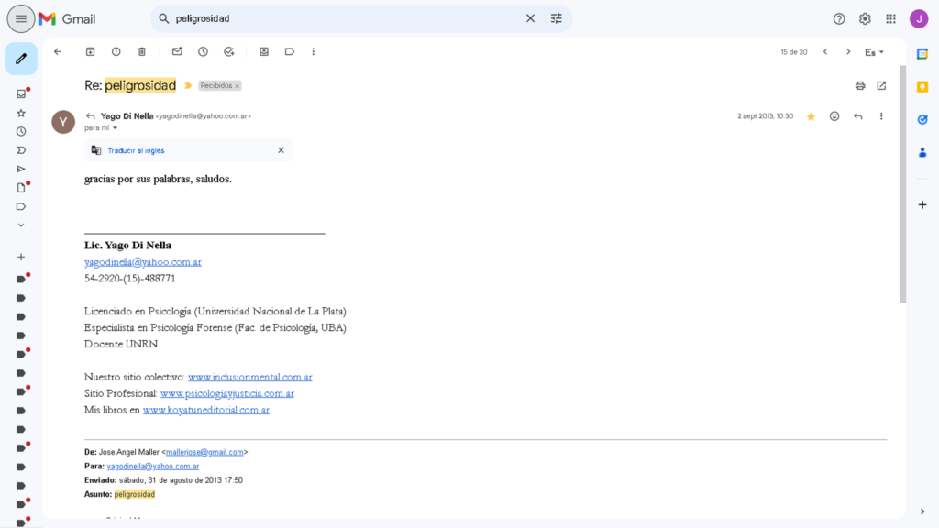Print the entire conversation

pyautogui.click(x=860, y=85)
